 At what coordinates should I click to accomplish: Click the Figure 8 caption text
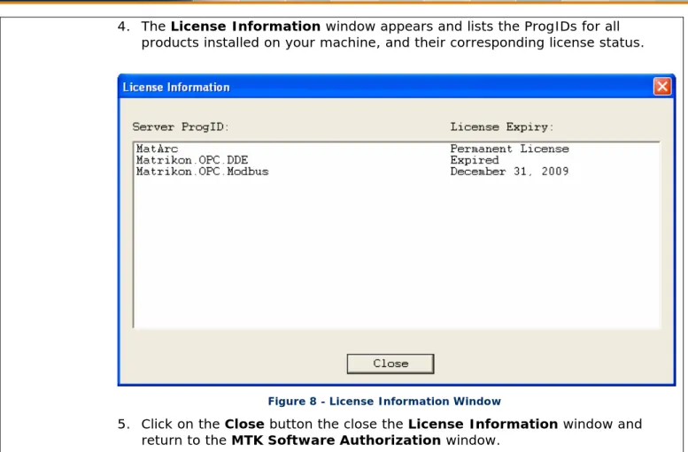click(x=384, y=402)
